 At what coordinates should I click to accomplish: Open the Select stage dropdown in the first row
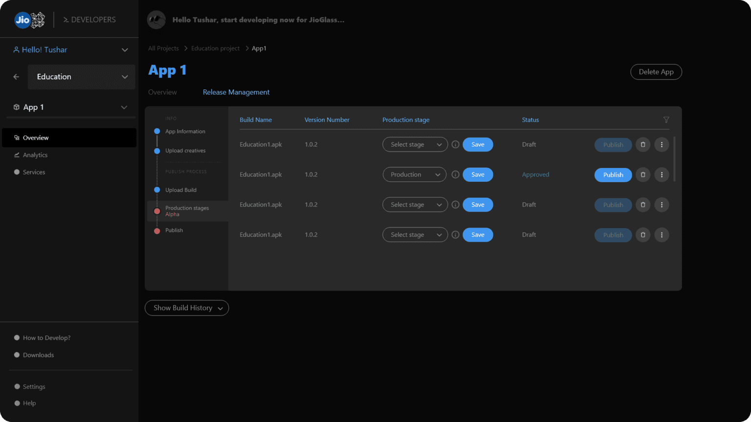tap(415, 145)
